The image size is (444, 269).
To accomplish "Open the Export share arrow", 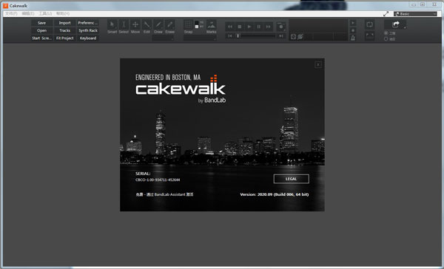I will click(396, 24).
